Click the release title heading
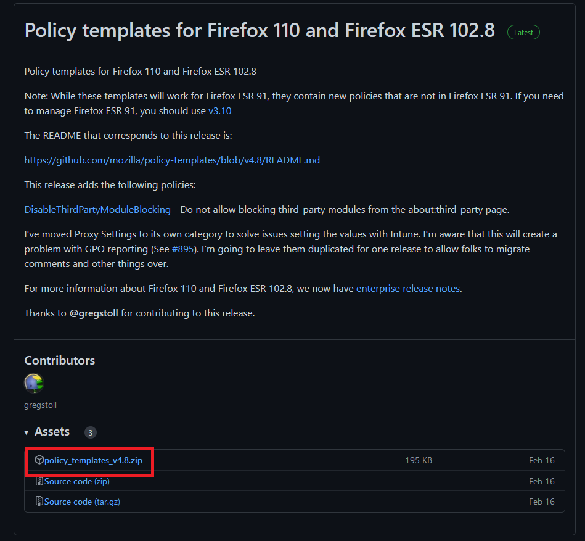Screen dimensions: 585x541 click(260, 31)
